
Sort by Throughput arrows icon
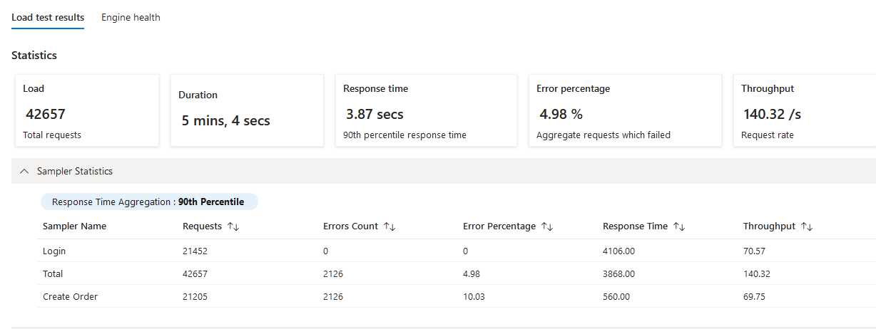coord(807,226)
